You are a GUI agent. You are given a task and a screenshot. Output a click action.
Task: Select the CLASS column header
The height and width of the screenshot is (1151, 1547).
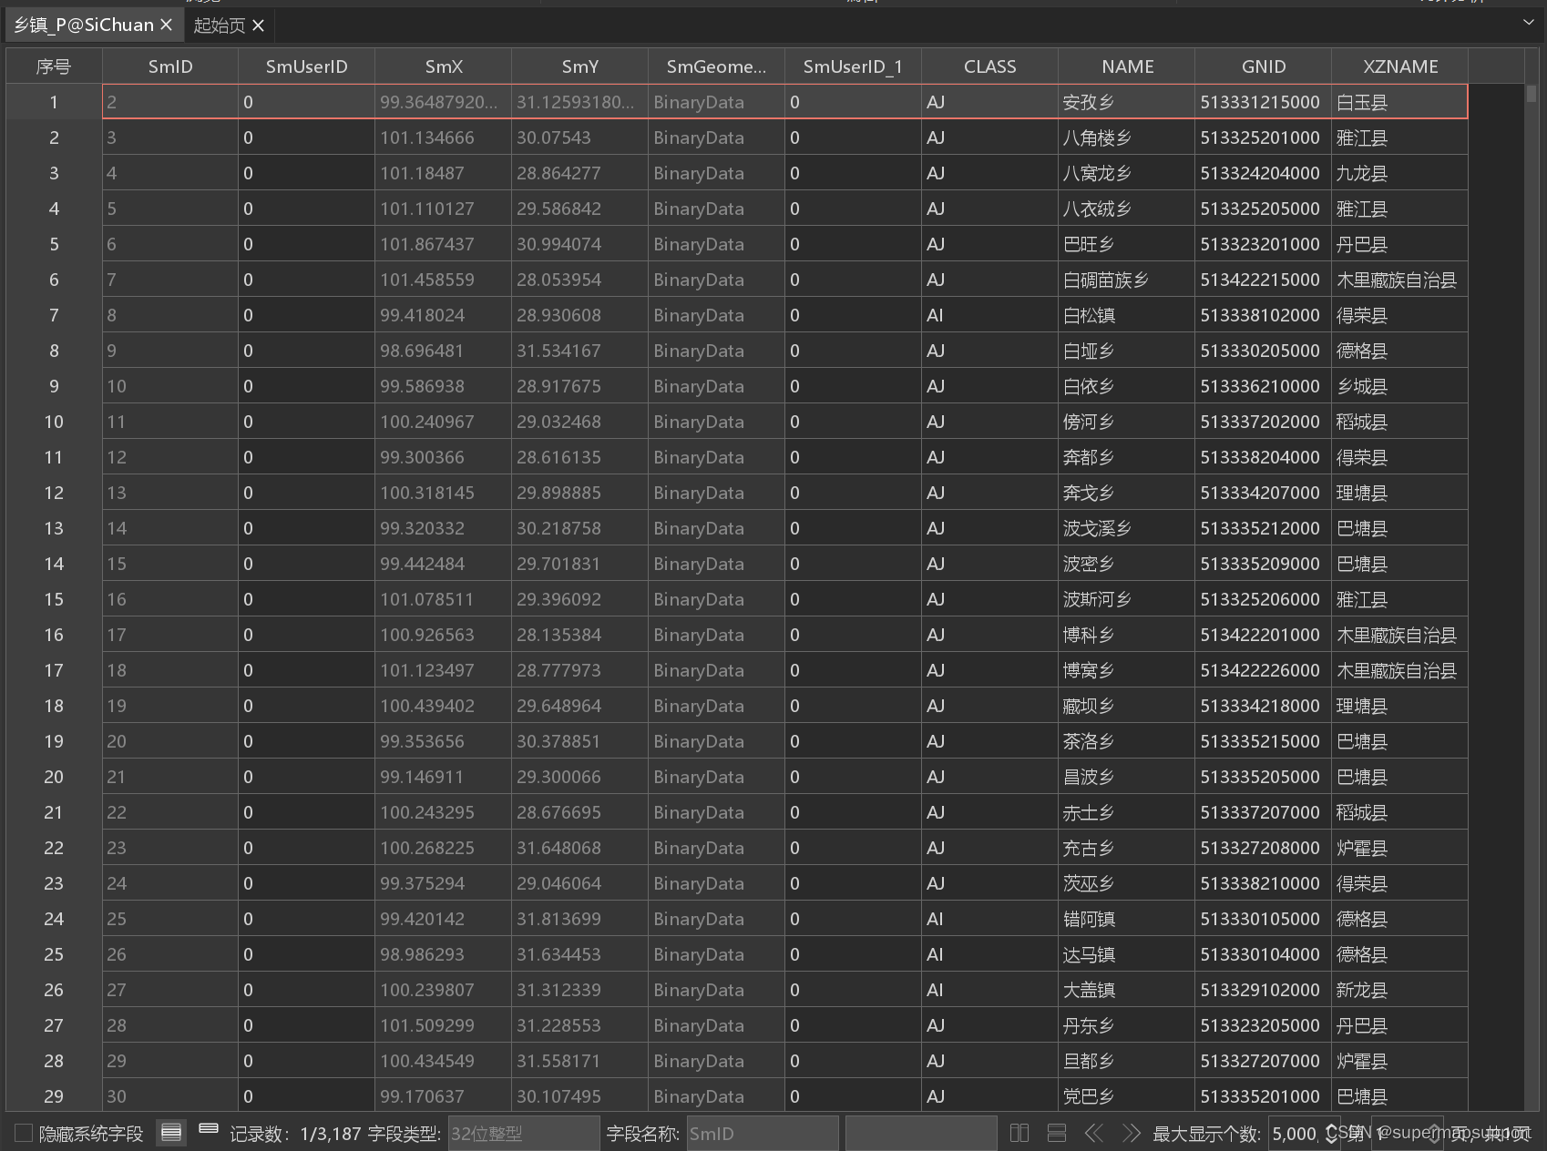click(x=989, y=66)
